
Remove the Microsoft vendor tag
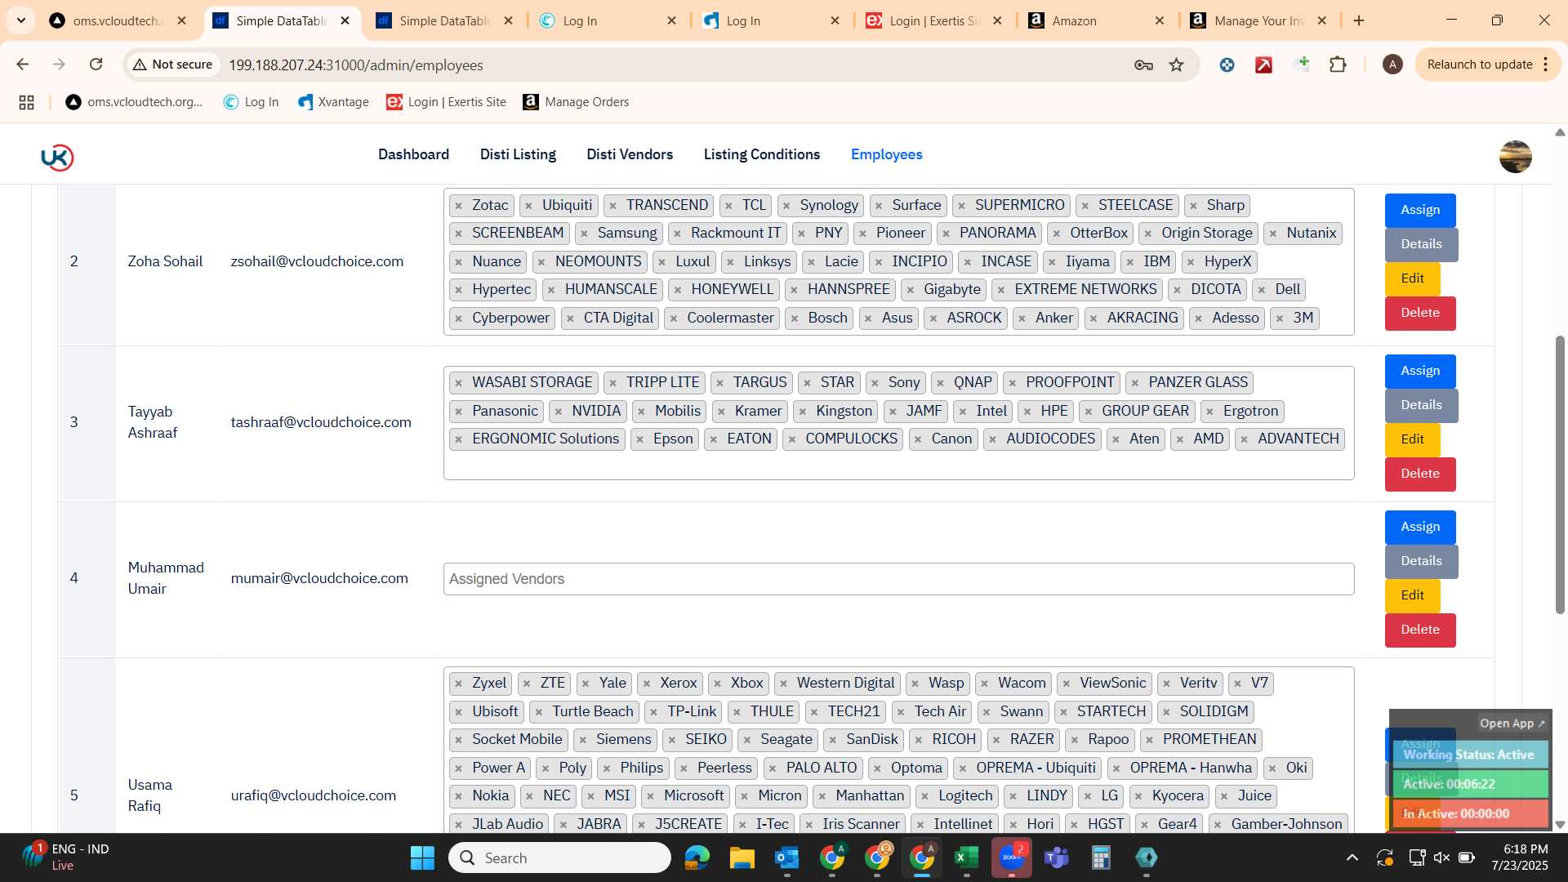tap(650, 796)
